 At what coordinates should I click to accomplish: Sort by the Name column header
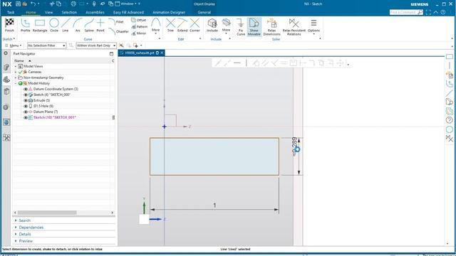tap(19, 61)
